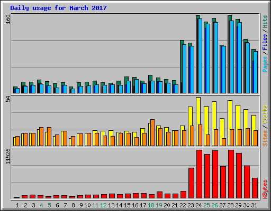Click the day 5 orange sites bar
The width and height of the screenshot is (271, 211).
[49, 137]
